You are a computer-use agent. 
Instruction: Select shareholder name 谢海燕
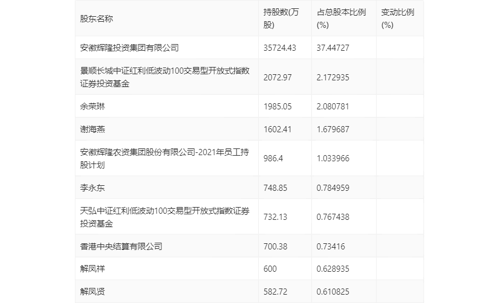tap(92, 129)
